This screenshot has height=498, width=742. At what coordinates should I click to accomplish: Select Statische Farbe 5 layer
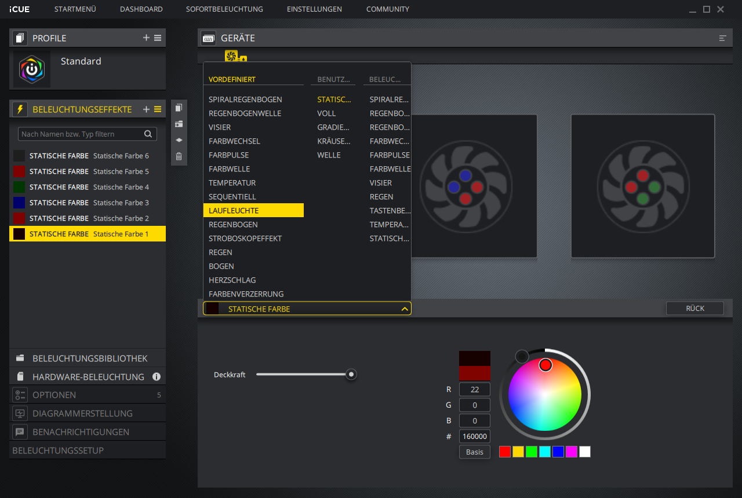[88, 171]
